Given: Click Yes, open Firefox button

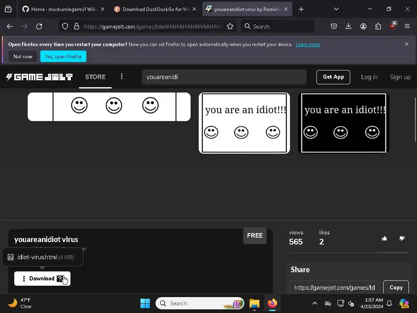Looking at the screenshot, I should (63, 56).
